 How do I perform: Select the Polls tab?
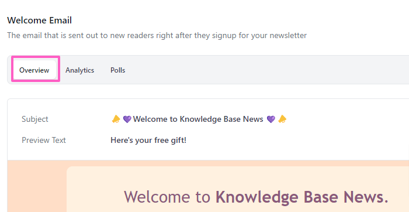click(x=117, y=70)
